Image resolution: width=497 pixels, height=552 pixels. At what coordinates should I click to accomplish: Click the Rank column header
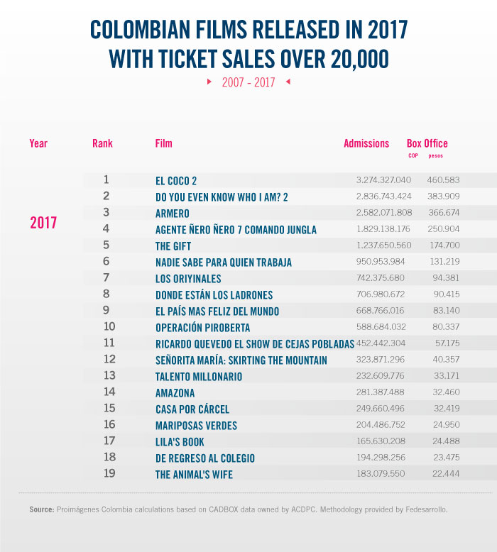click(102, 143)
